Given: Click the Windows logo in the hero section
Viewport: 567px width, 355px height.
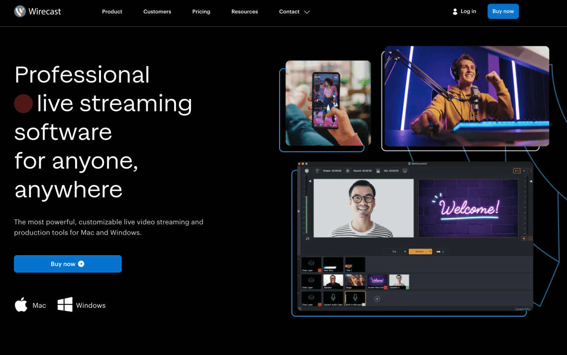Looking at the screenshot, I should (x=65, y=305).
